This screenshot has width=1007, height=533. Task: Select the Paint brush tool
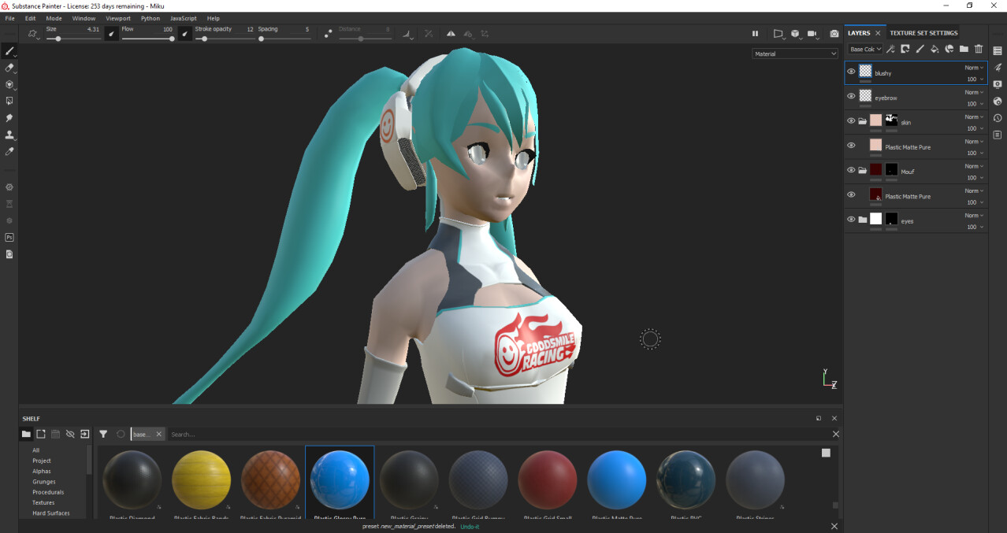click(9, 51)
